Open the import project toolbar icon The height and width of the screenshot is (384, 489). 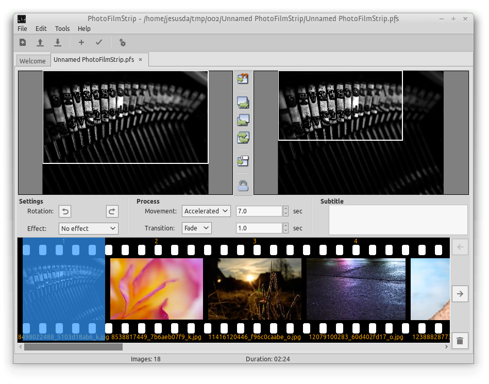point(40,42)
